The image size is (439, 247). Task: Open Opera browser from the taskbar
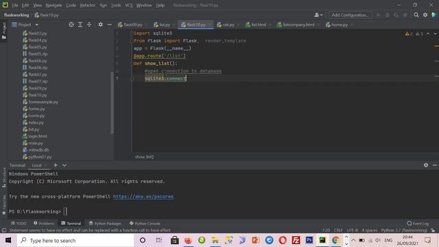[283, 240]
